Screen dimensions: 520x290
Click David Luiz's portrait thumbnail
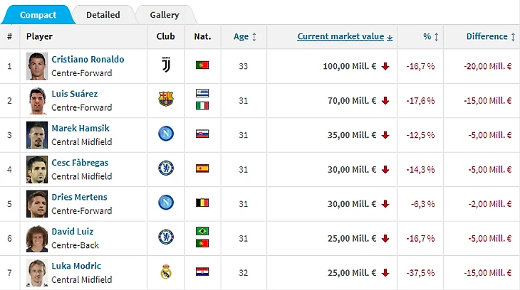coord(36,238)
